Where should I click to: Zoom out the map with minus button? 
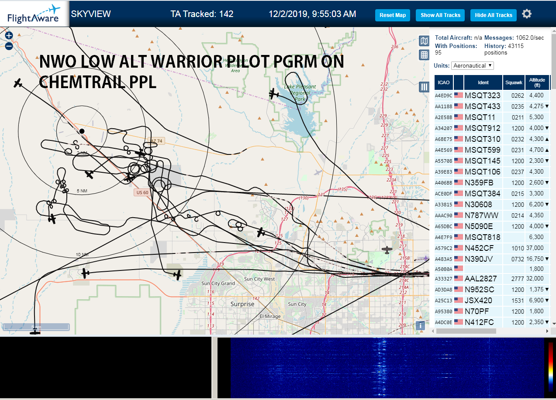point(9,46)
